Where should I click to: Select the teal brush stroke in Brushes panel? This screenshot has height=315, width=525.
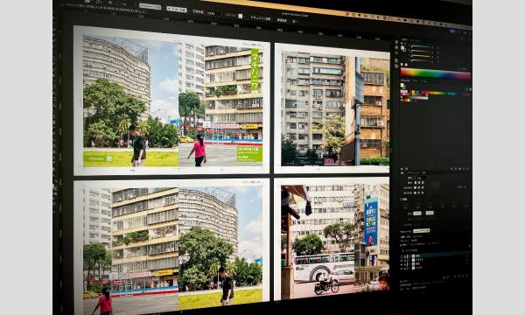(422, 46)
